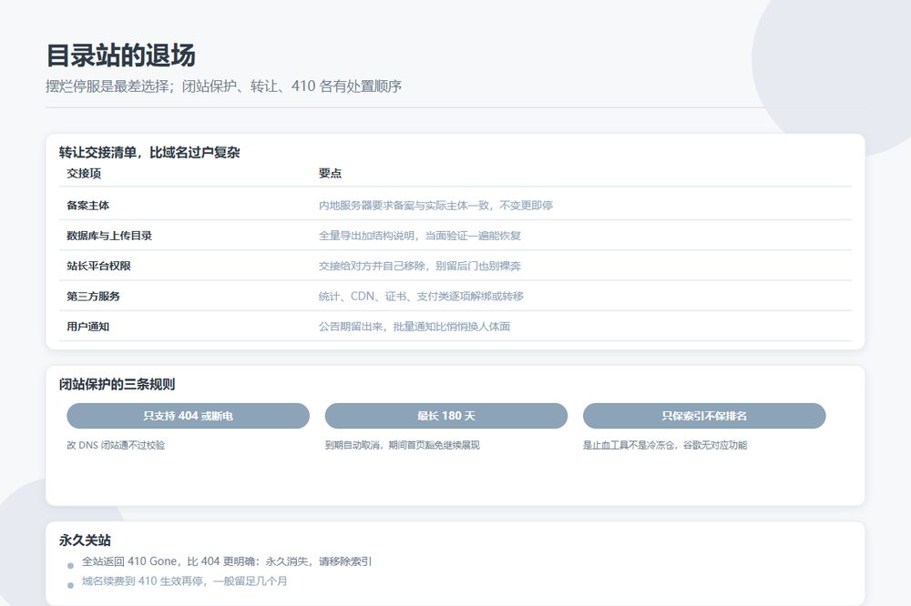
Task: Click the cell 公告期留出来，批量通知比悄悄换人体面
Action: pyautogui.click(x=415, y=327)
